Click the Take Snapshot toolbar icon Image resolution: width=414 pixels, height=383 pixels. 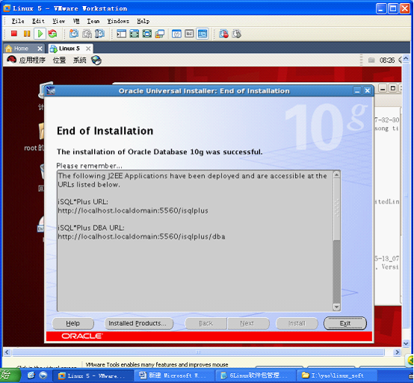tap(74, 34)
